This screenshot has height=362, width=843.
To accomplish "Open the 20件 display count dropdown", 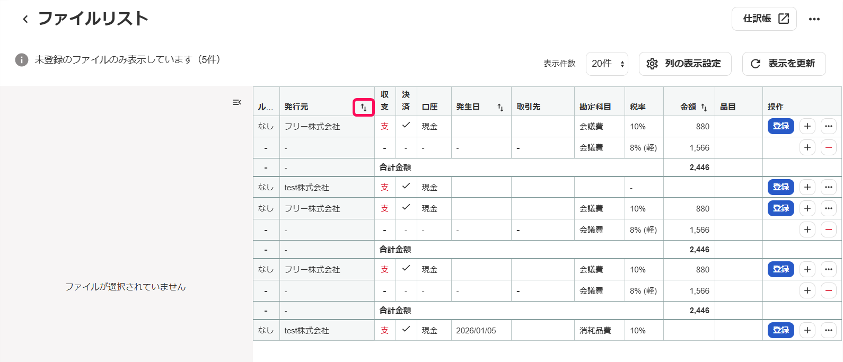I will click(x=607, y=64).
